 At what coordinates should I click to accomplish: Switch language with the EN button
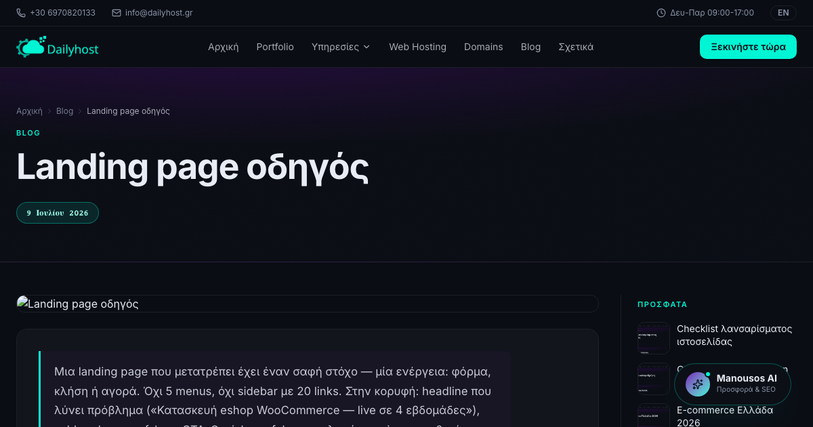(x=783, y=13)
